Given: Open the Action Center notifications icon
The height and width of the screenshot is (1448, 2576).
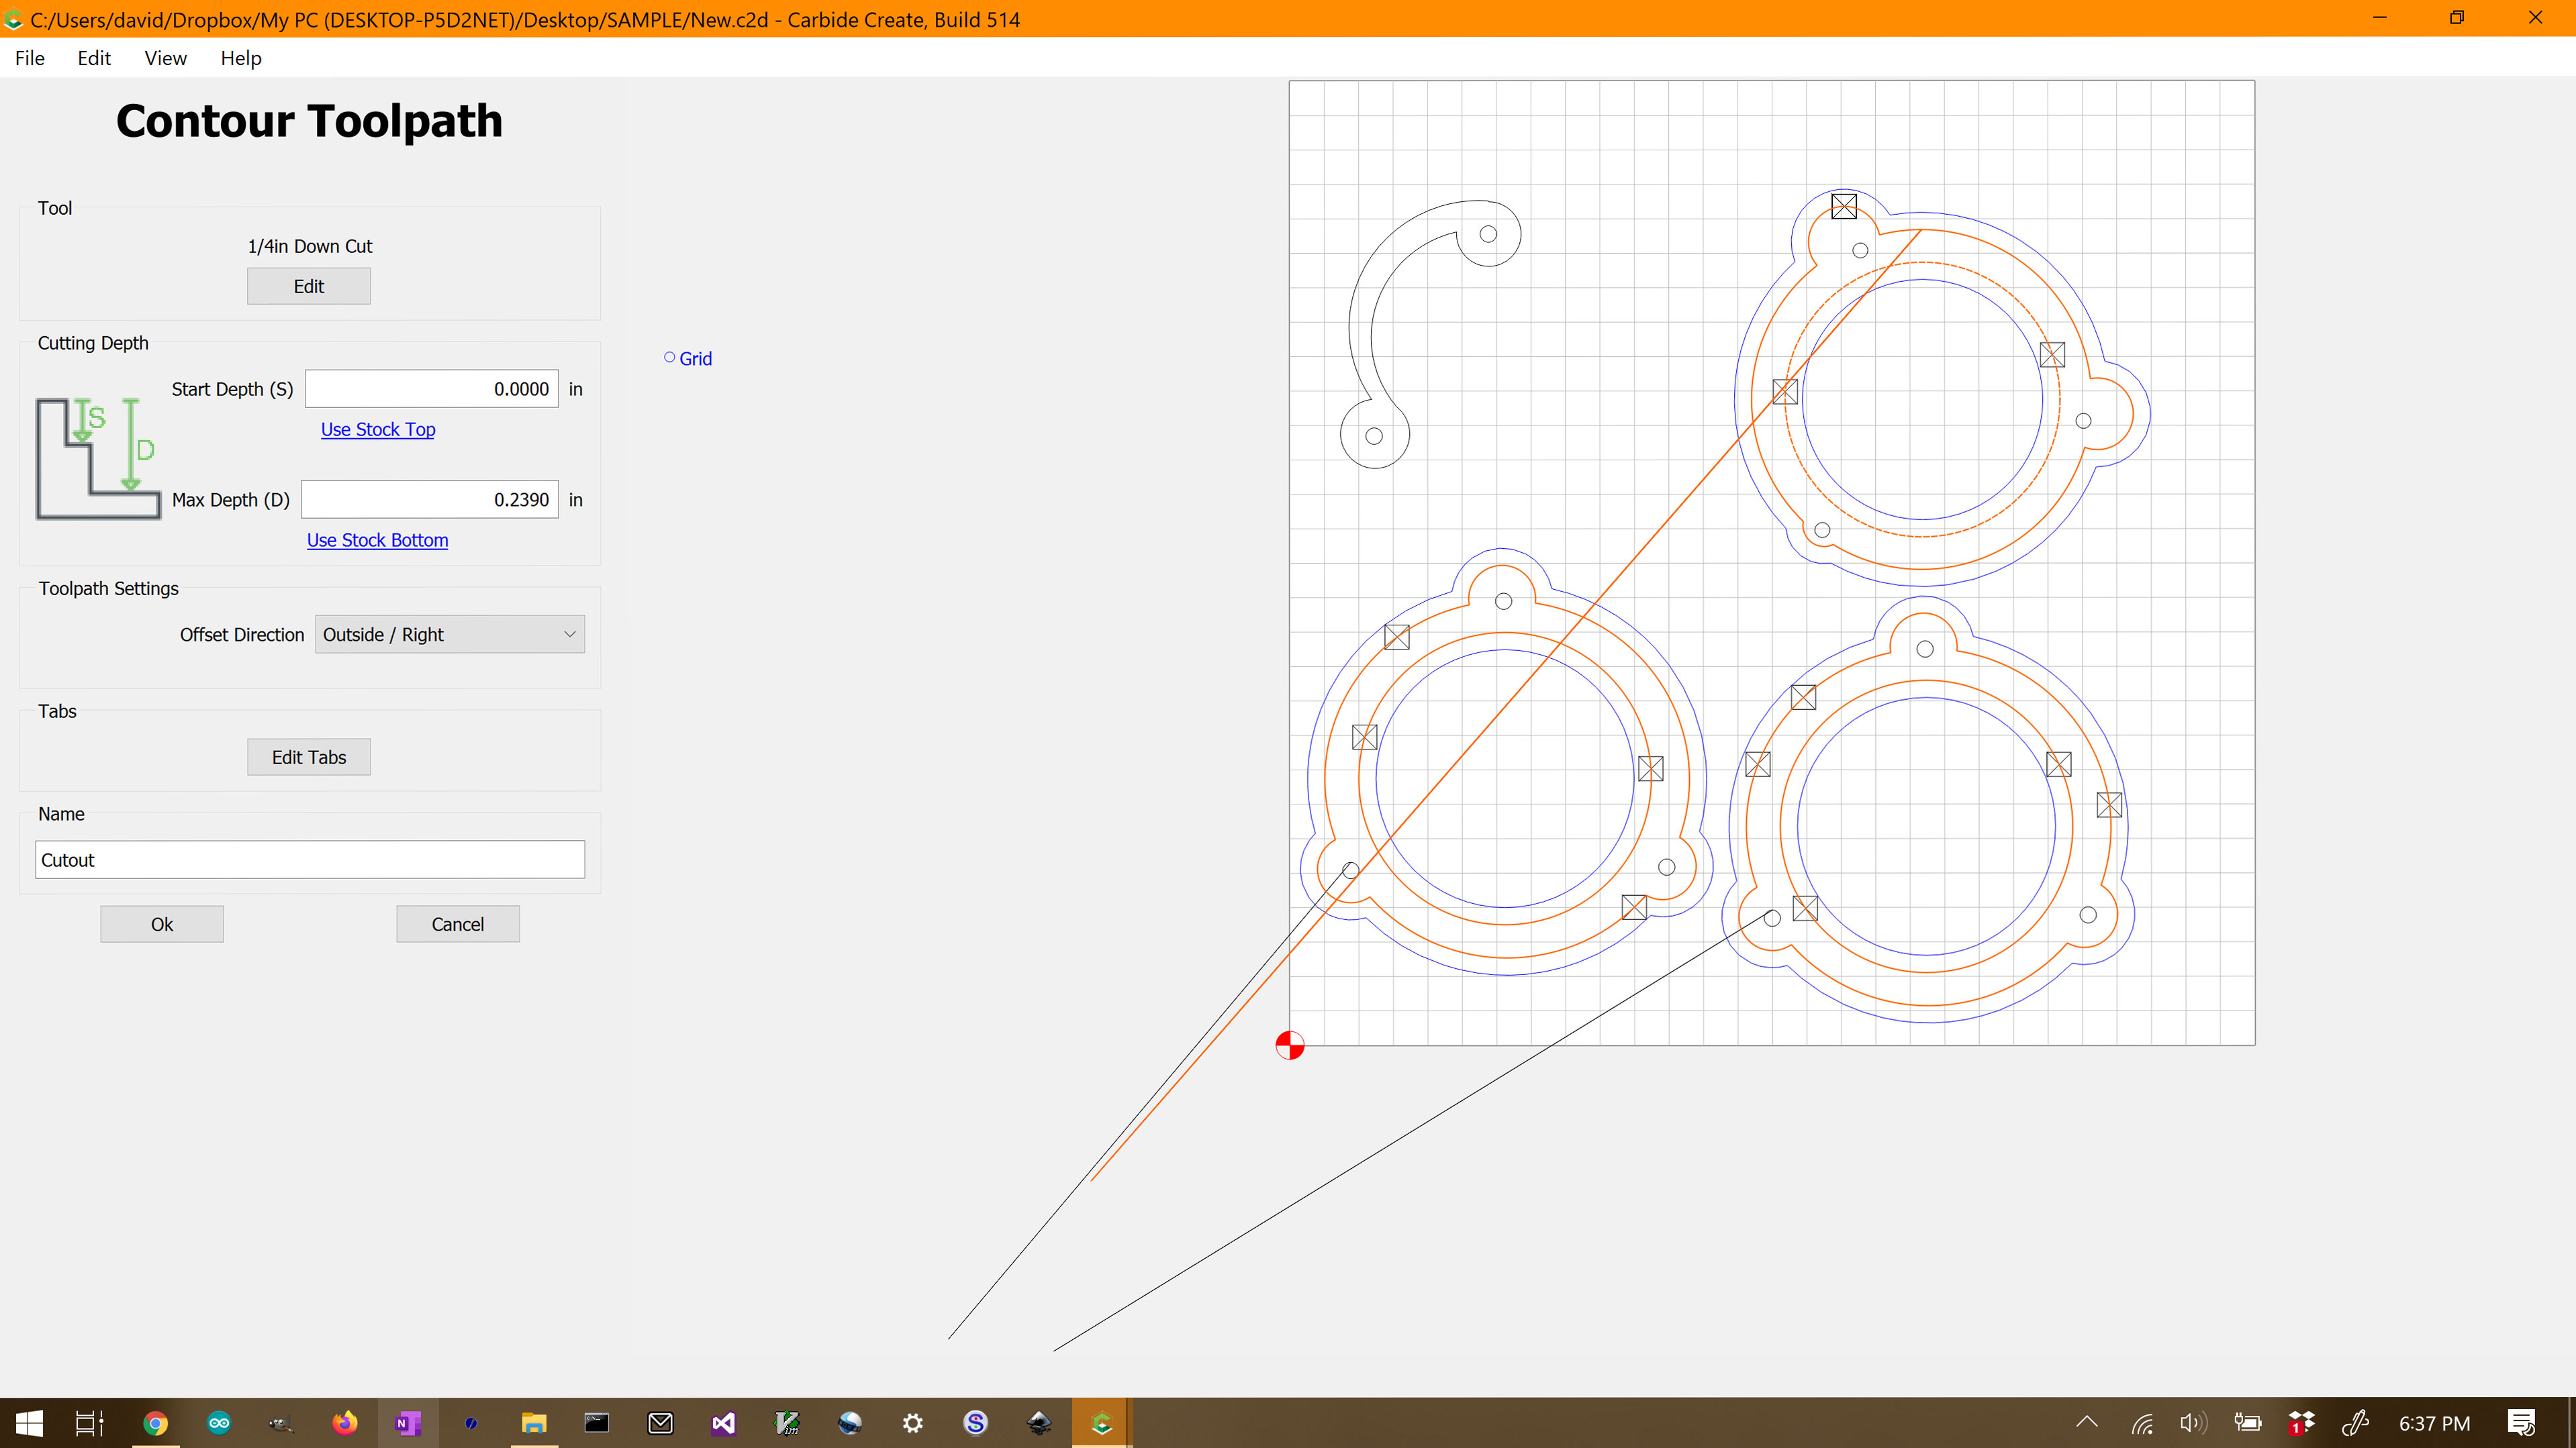Looking at the screenshot, I should 2522,1423.
